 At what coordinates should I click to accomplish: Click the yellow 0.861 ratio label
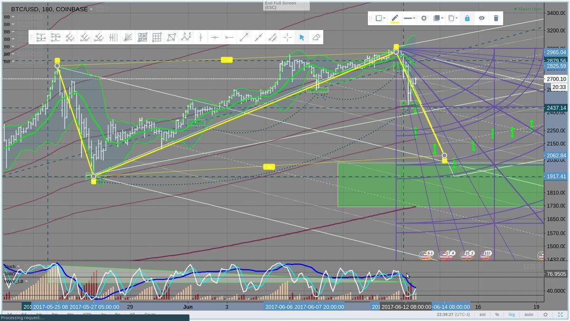(269, 166)
